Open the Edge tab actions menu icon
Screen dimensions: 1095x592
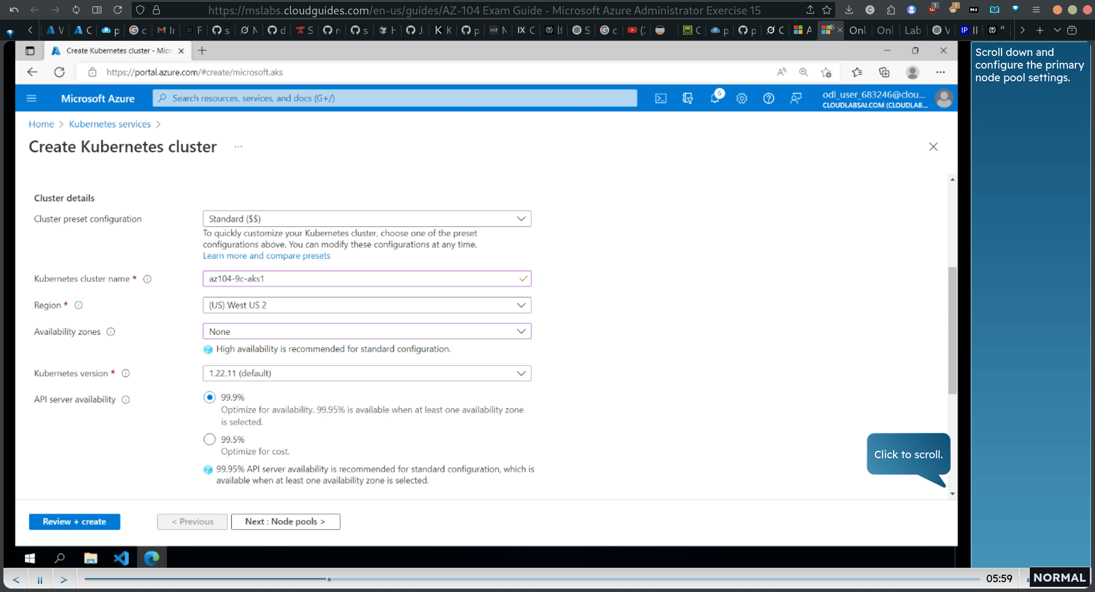pyautogui.click(x=30, y=51)
